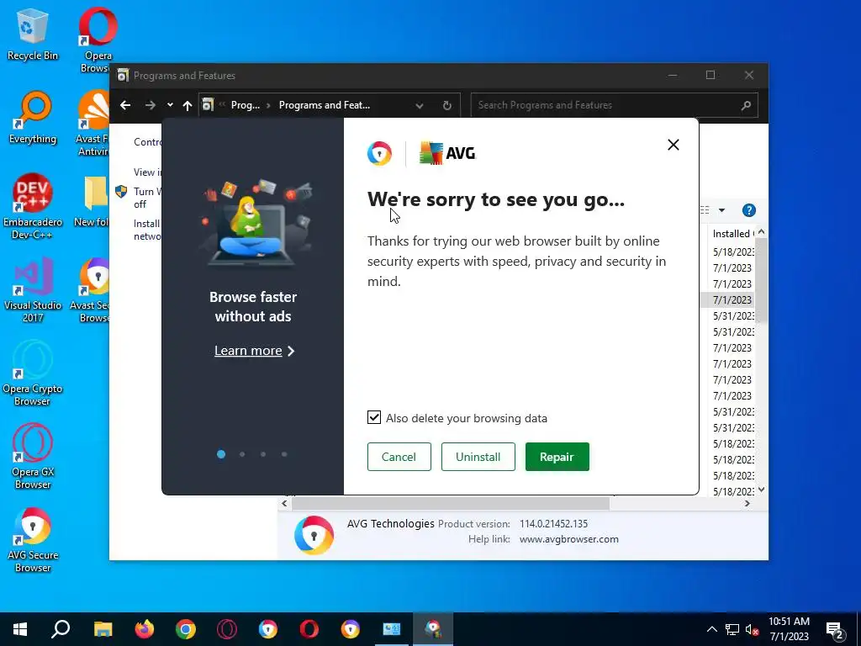Screen dimensions: 861x646
Task: Close the AVG dialog with the X
Action: 673,145
